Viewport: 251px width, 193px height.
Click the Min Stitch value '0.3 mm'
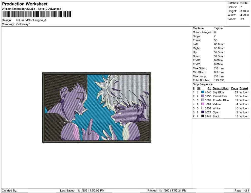[219, 72]
